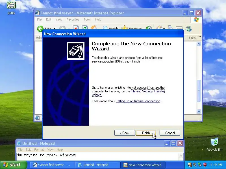Click the Windows flag logo in IE

pyautogui.click(x=196, y=19)
